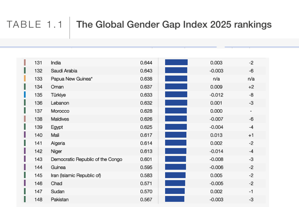
Task: Select Democratic Republic of the Congo country name
Action: coord(86,159)
